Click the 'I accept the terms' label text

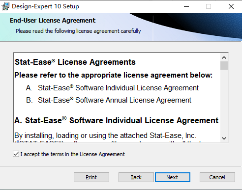click(x=72, y=154)
